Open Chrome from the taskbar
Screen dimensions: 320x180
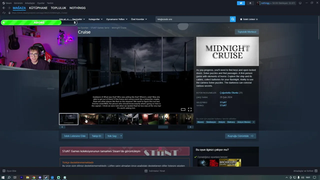pos(34,177)
